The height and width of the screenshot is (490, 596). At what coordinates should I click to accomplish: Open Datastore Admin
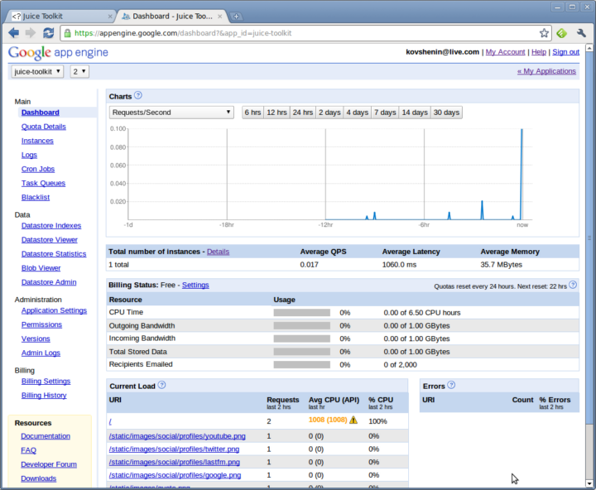click(x=49, y=282)
